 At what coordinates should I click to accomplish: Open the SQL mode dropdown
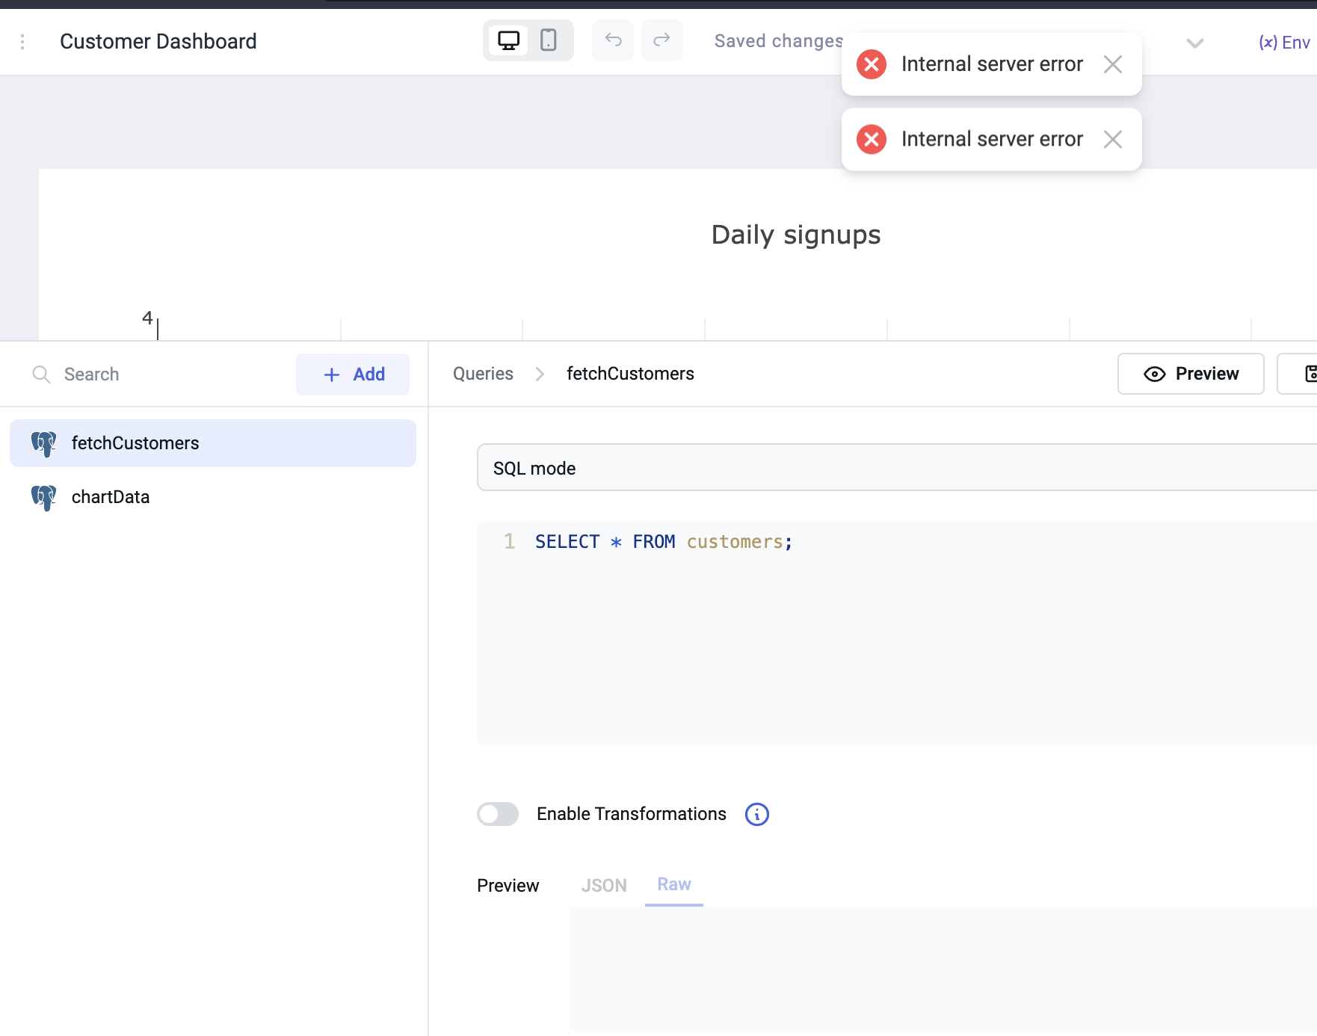coord(822,467)
